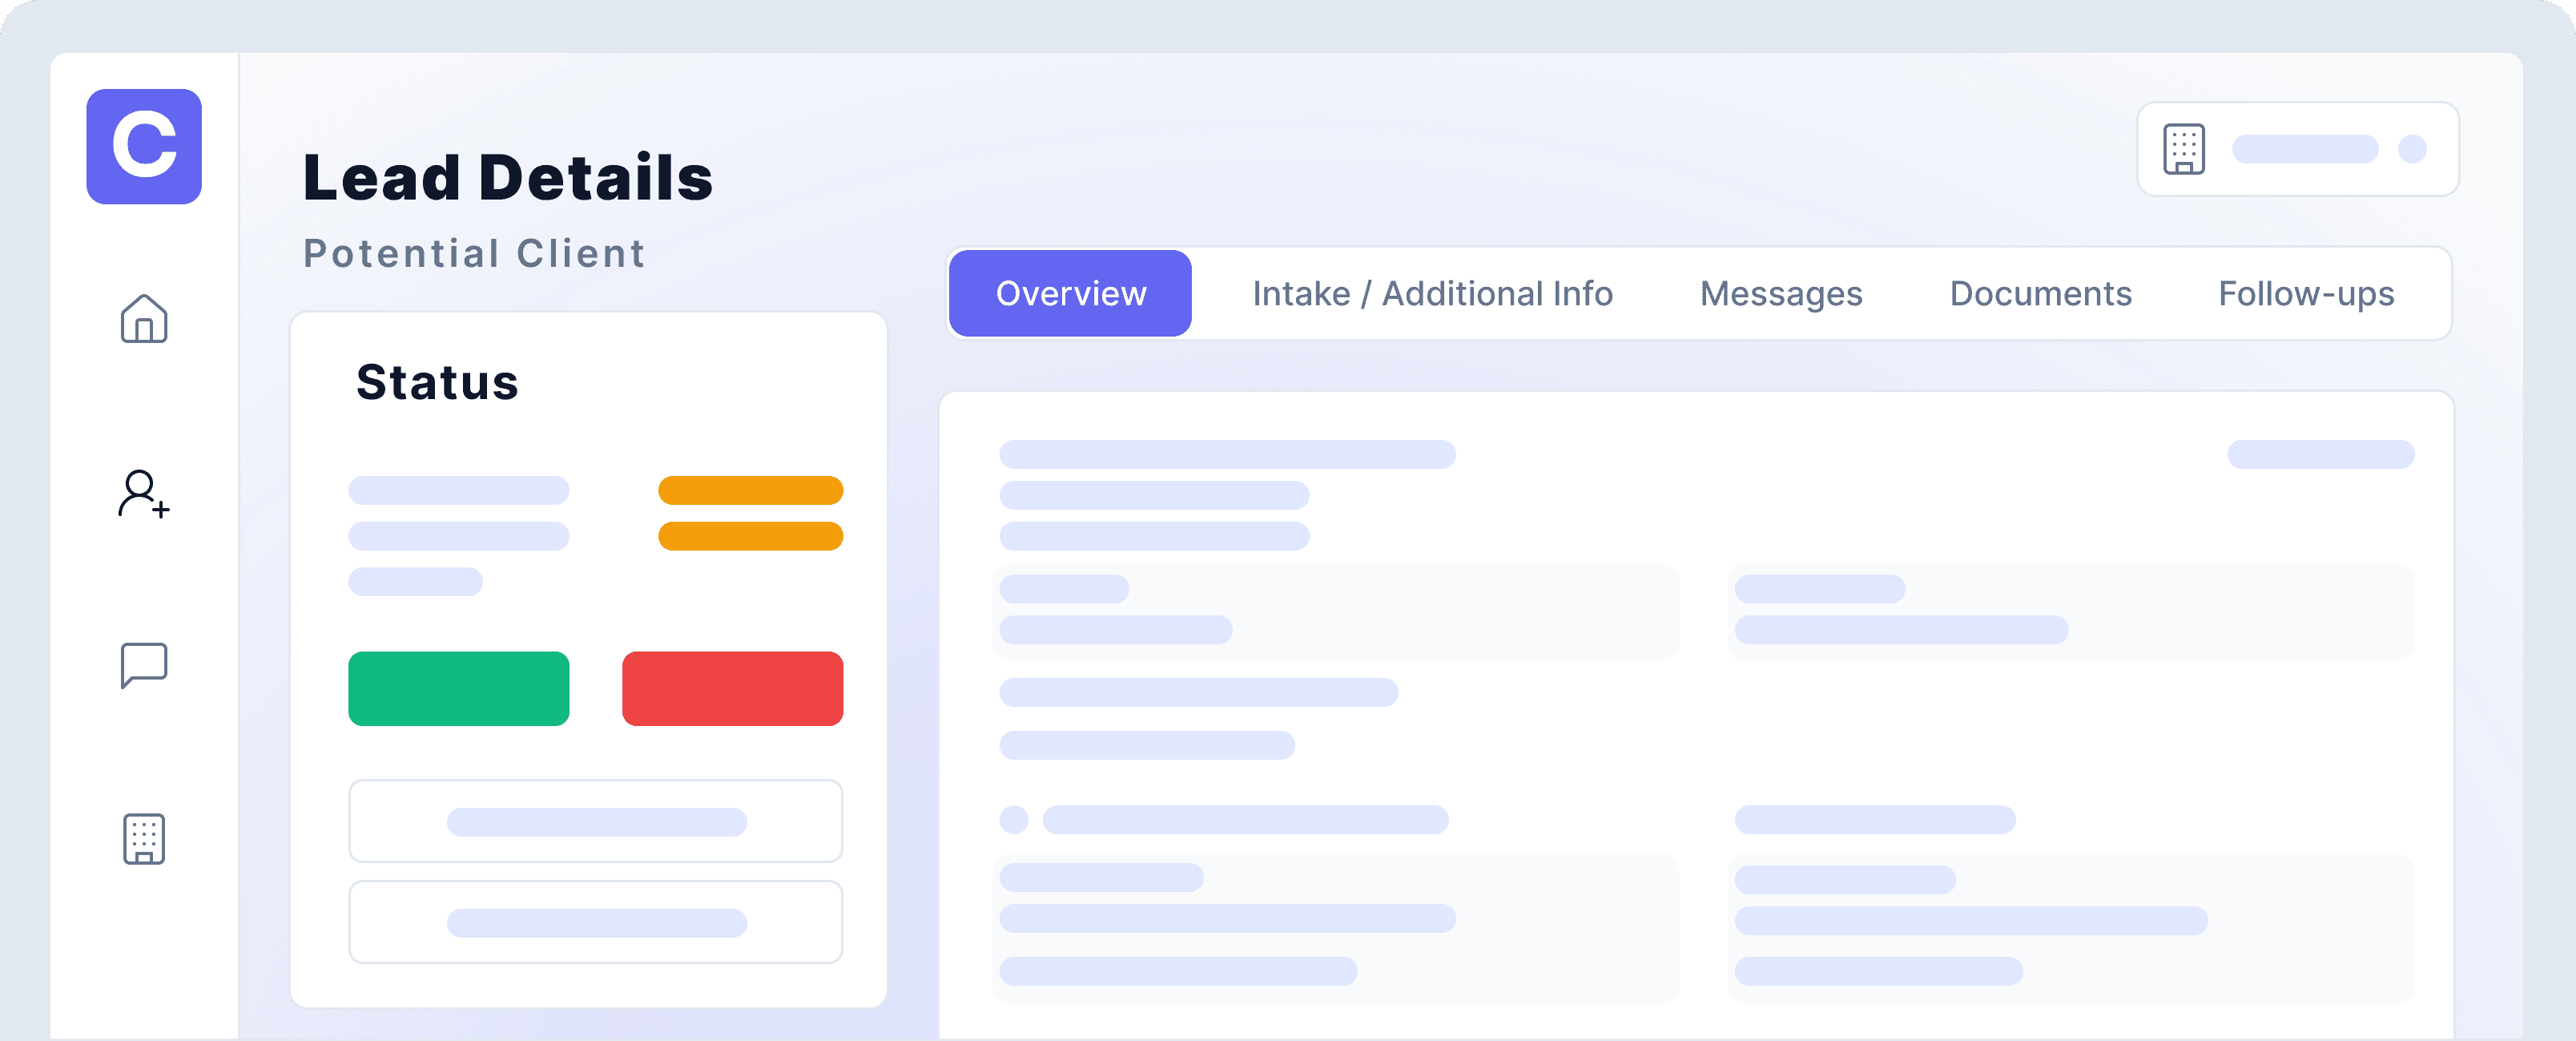Viewport: 2576px width, 1041px height.
Task: Open the Intake / Additional Info tab
Action: coord(1433,293)
